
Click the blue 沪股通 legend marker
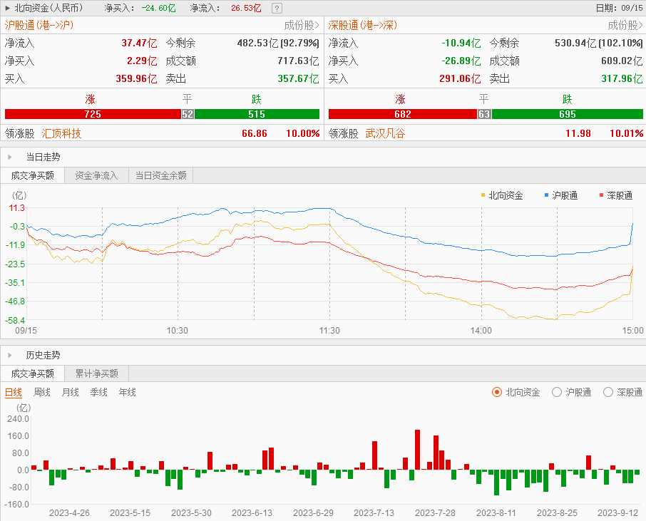pyautogui.click(x=546, y=195)
